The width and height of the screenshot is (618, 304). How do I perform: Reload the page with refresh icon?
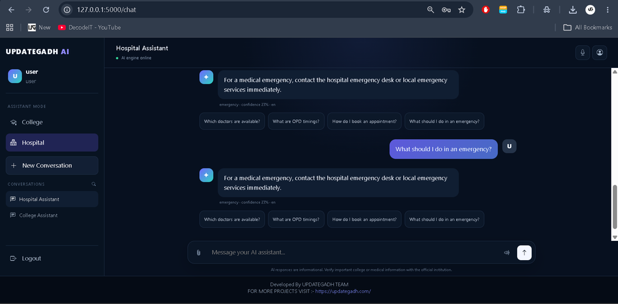coord(46,10)
